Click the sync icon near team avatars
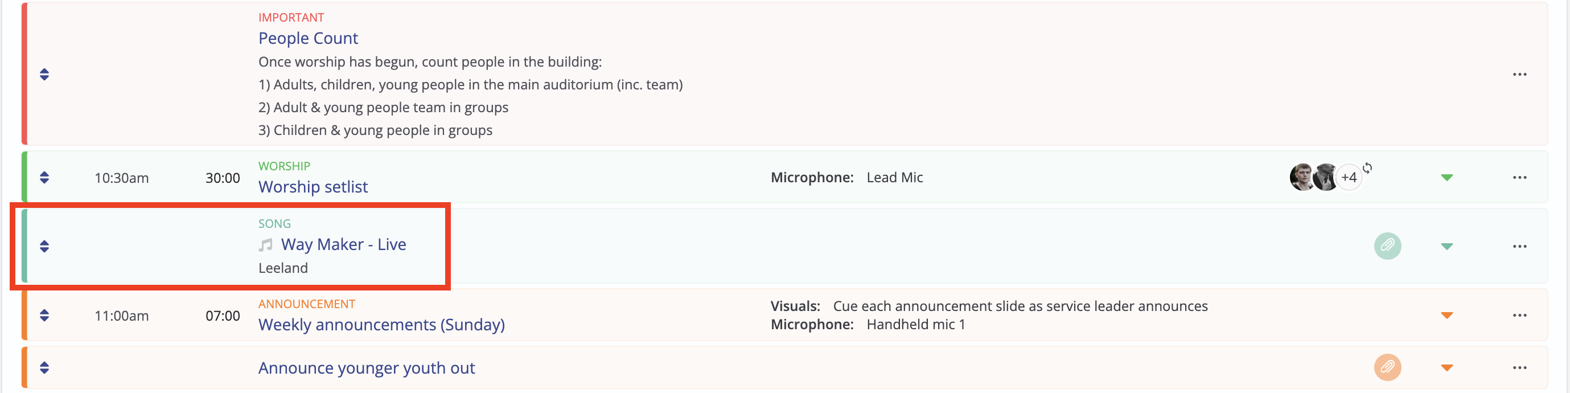 pyautogui.click(x=1367, y=168)
